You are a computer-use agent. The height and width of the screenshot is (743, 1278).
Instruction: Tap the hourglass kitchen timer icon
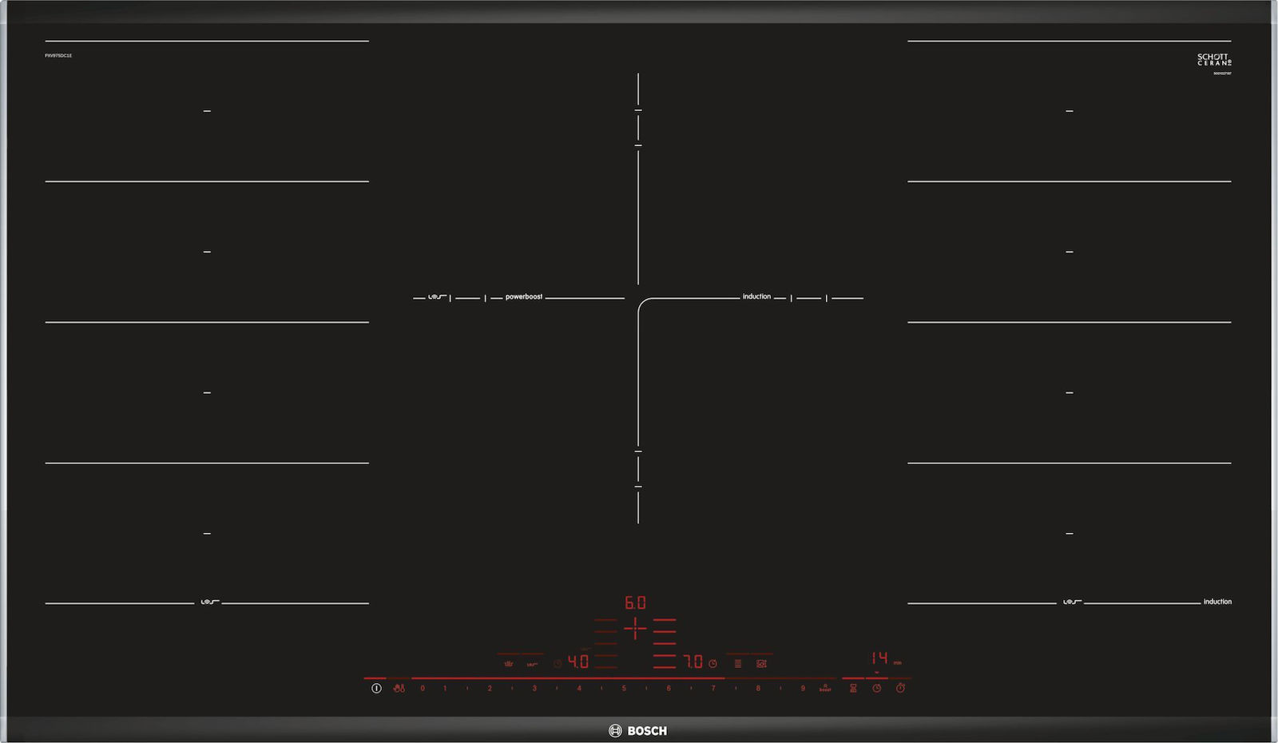click(853, 688)
